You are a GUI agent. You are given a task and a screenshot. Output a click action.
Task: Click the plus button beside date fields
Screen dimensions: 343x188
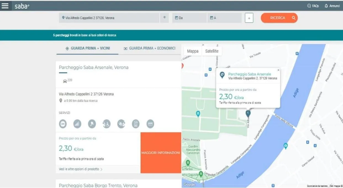click(x=249, y=18)
